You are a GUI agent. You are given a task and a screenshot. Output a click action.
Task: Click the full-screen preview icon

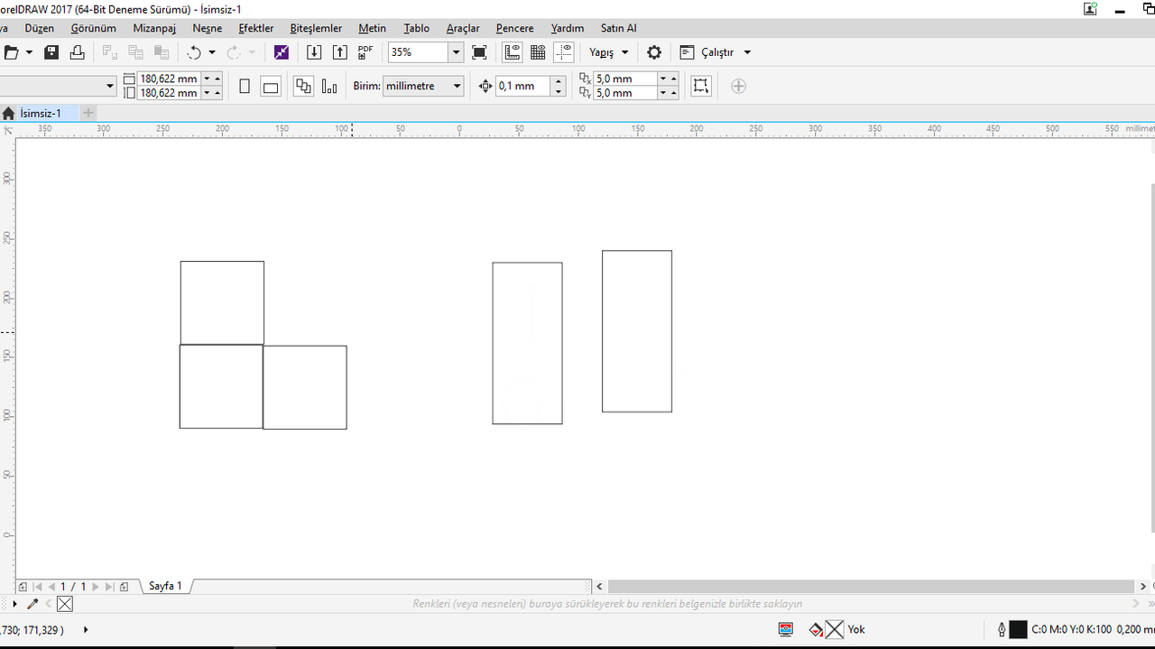[x=479, y=52]
